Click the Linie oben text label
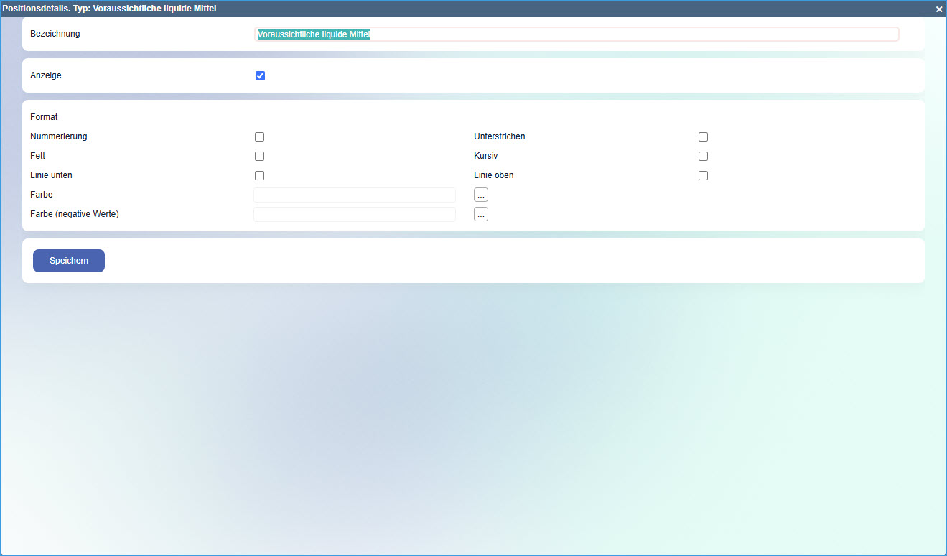Image resolution: width=947 pixels, height=556 pixels. [494, 175]
